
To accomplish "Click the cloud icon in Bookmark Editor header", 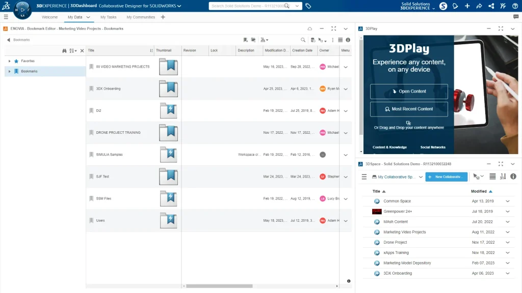I will click(x=309, y=28).
